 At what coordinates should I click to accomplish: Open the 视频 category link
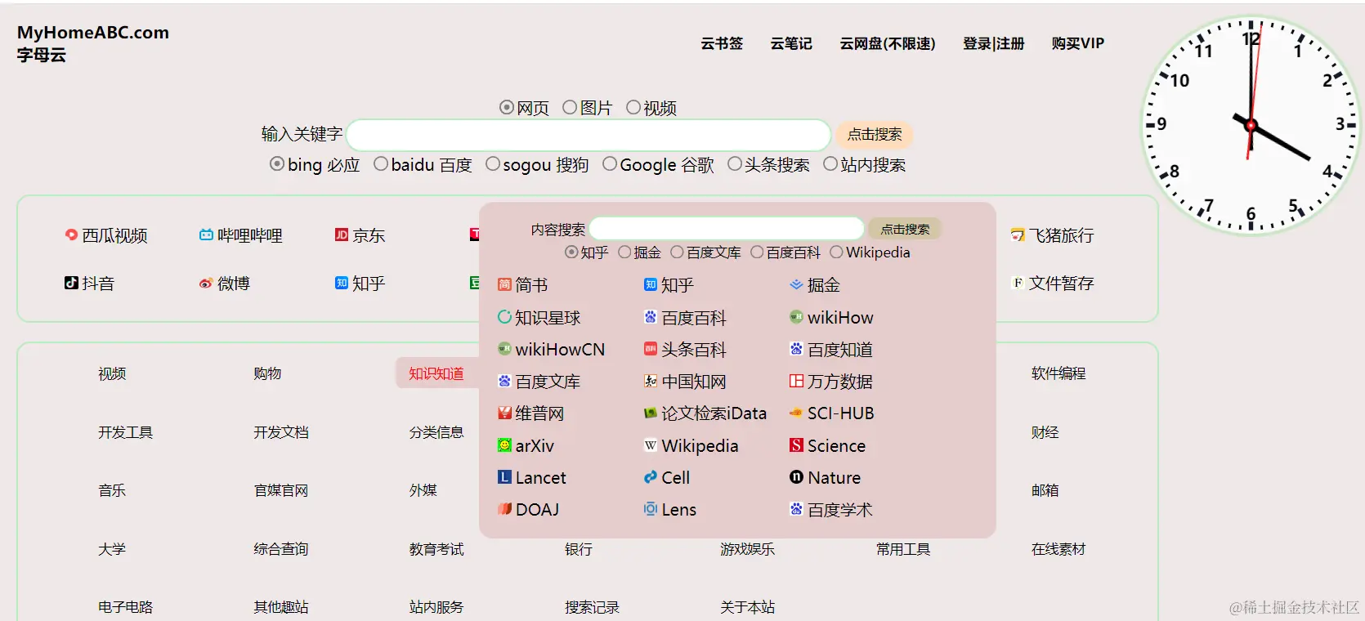point(112,373)
